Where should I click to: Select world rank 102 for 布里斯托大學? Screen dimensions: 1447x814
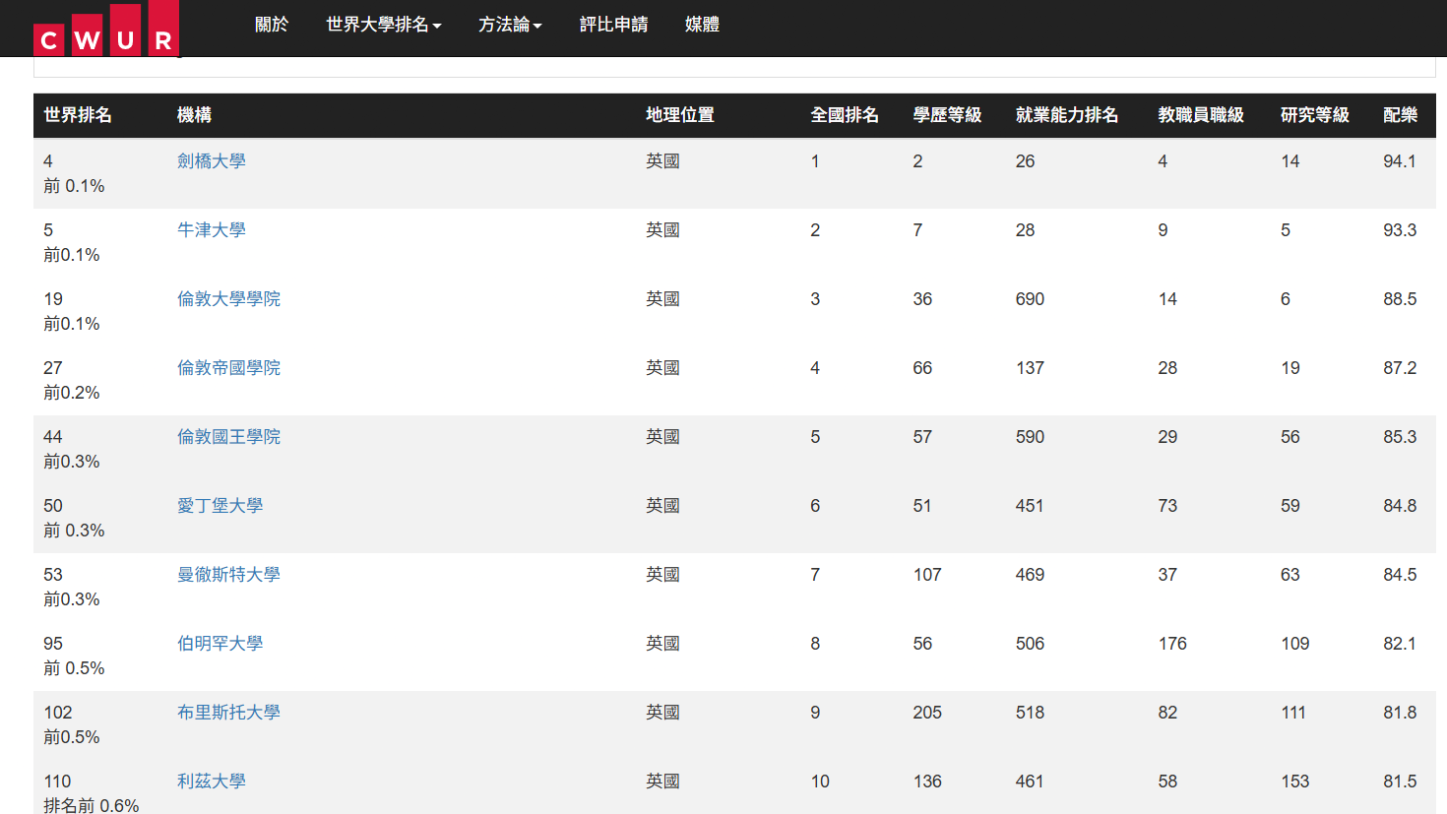(x=58, y=713)
